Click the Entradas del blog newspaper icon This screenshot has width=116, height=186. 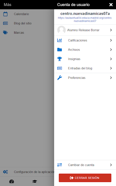(60, 68)
